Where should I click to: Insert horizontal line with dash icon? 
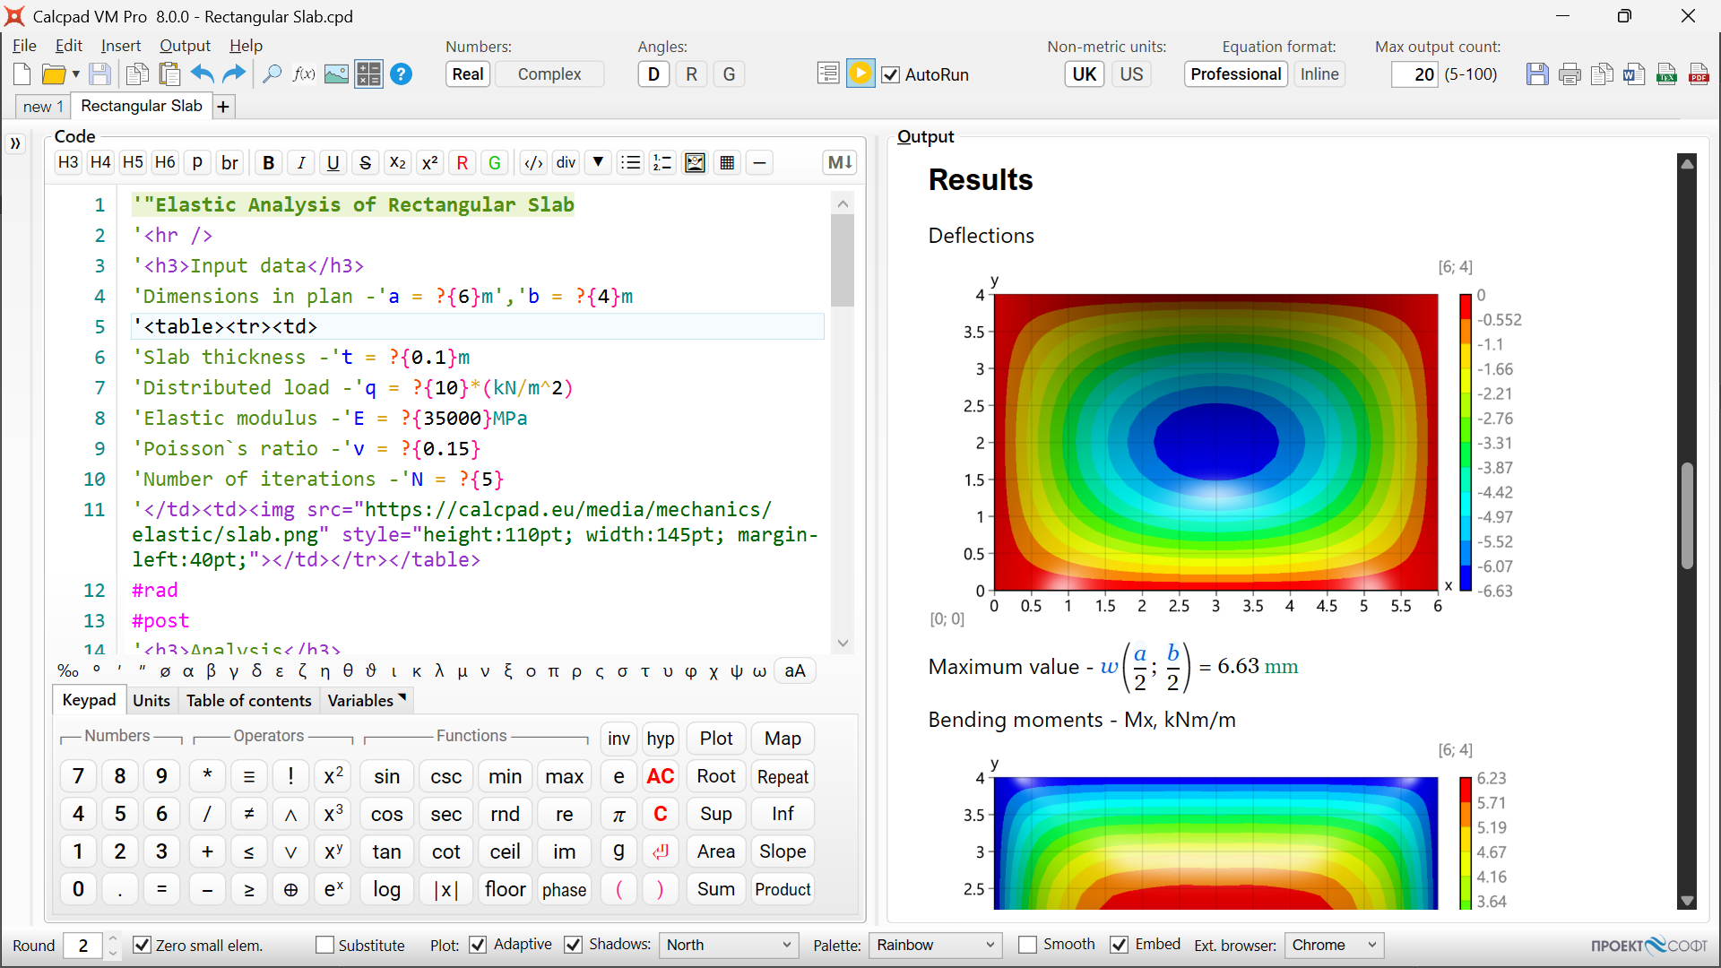(759, 162)
